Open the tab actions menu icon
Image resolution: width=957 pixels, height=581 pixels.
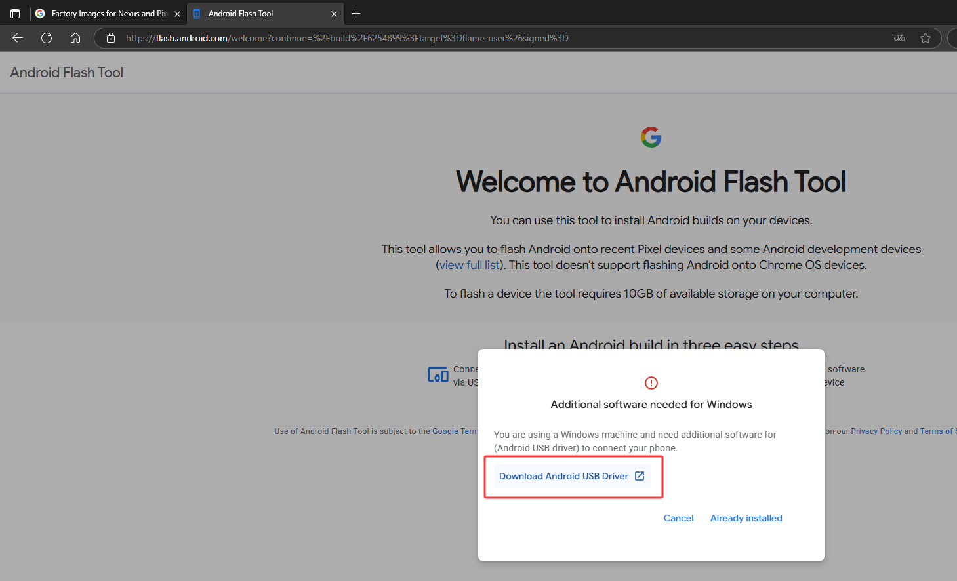15,13
